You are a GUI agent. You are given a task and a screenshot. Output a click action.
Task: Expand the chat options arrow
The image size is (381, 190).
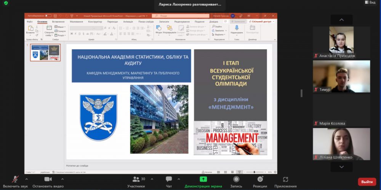point(179,179)
